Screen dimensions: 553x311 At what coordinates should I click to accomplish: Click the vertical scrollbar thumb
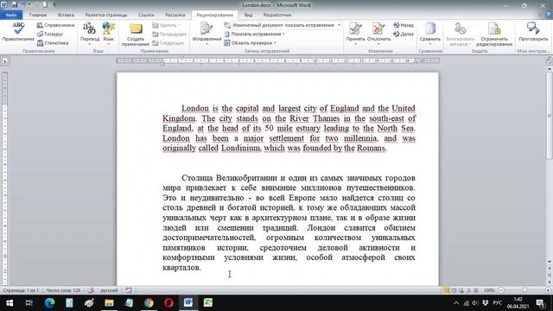click(x=550, y=115)
